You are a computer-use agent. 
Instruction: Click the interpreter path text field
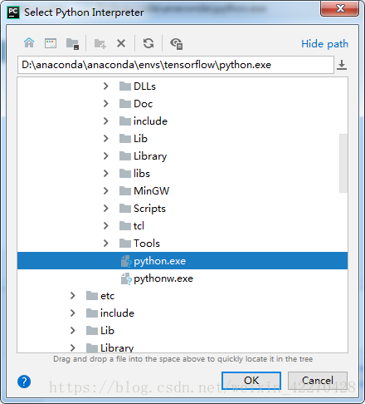[176, 65]
